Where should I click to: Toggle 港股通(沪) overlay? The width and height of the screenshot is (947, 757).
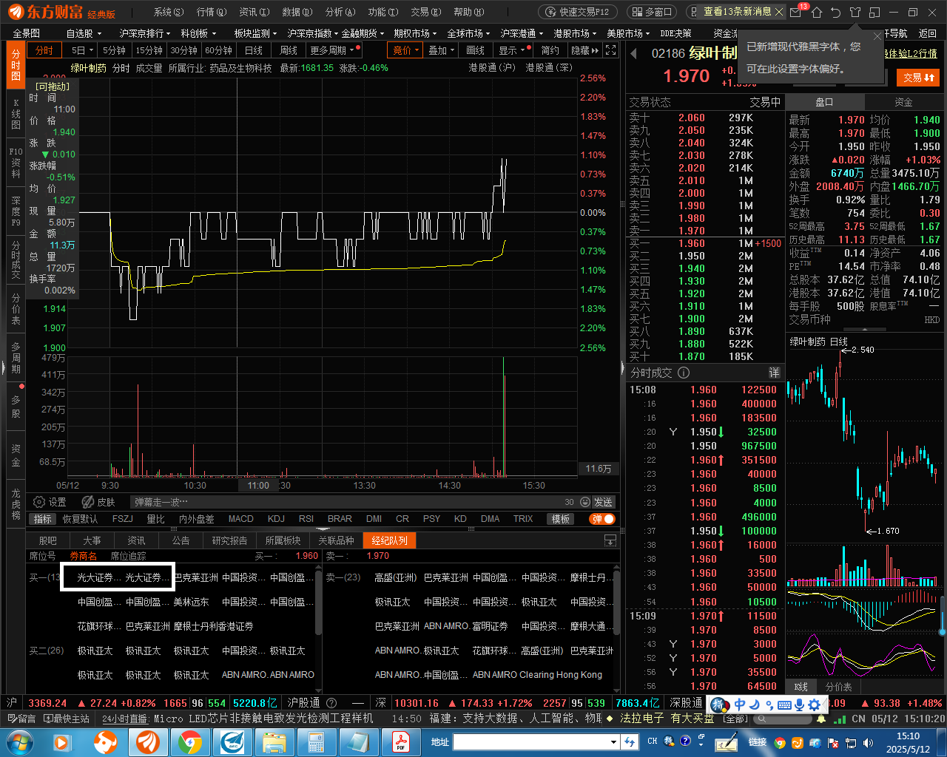[x=492, y=67]
